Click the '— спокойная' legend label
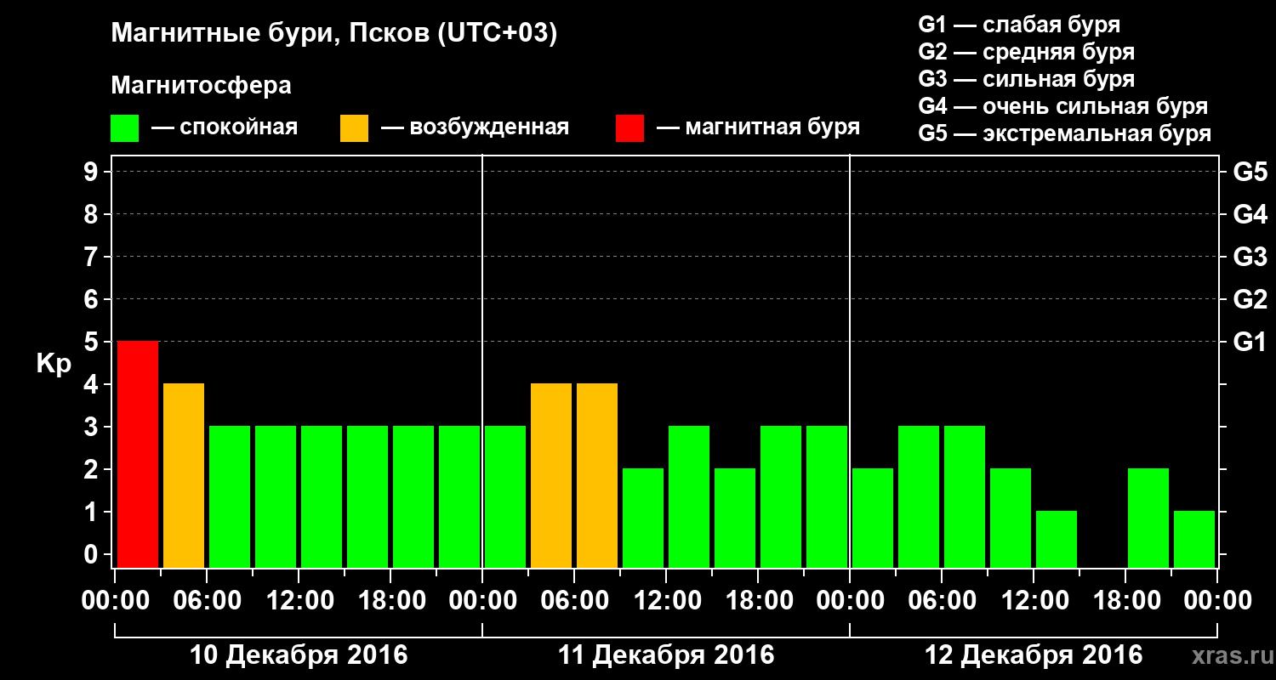The height and width of the screenshot is (680, 1276). [225, 127]
